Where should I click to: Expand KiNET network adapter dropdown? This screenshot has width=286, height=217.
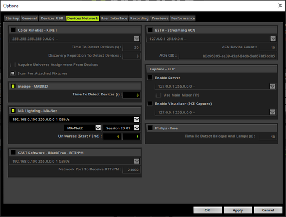(x=137, y=39)
